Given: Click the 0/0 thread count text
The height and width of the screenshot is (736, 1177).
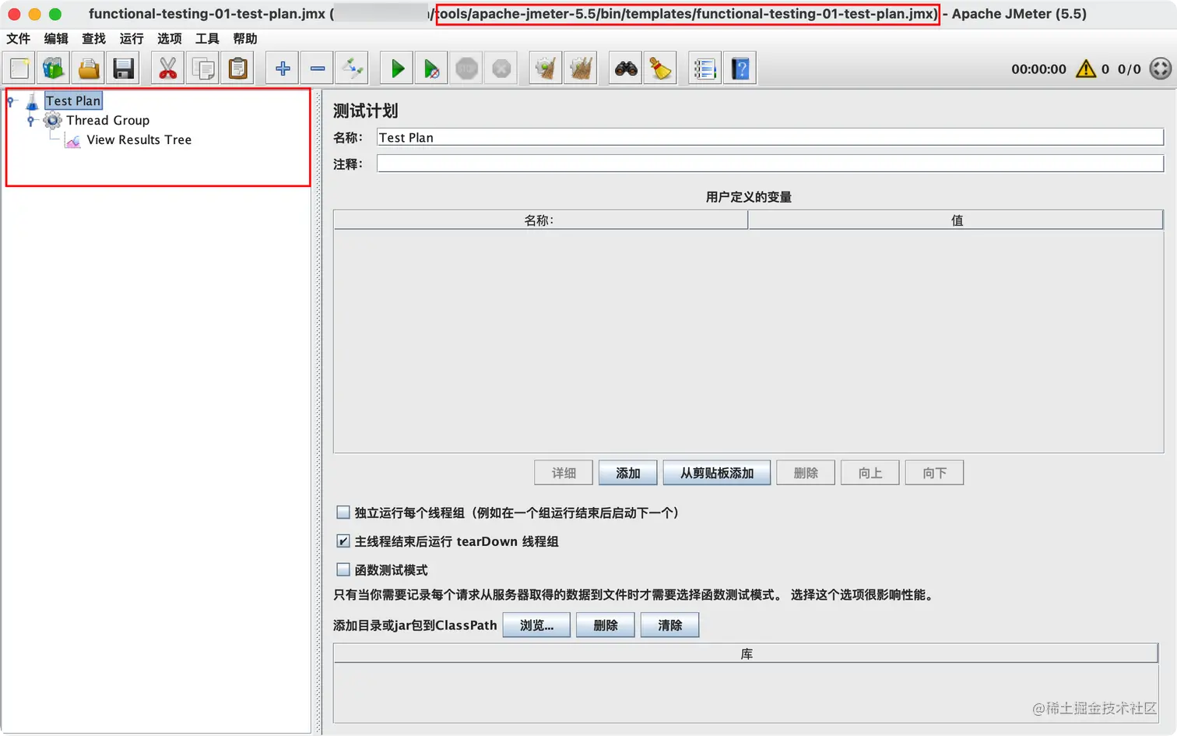Looking at the screenshot, I should (x=1129, y=69).
